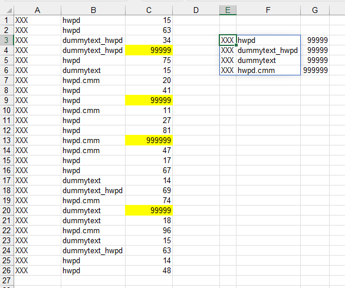345x288 pixels.
Task: Select row 27 header
Action: pyautogui.click(x=7, y=280)
